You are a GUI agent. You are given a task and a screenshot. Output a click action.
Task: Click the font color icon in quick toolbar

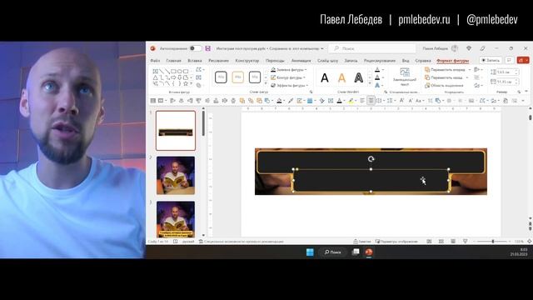339,101
